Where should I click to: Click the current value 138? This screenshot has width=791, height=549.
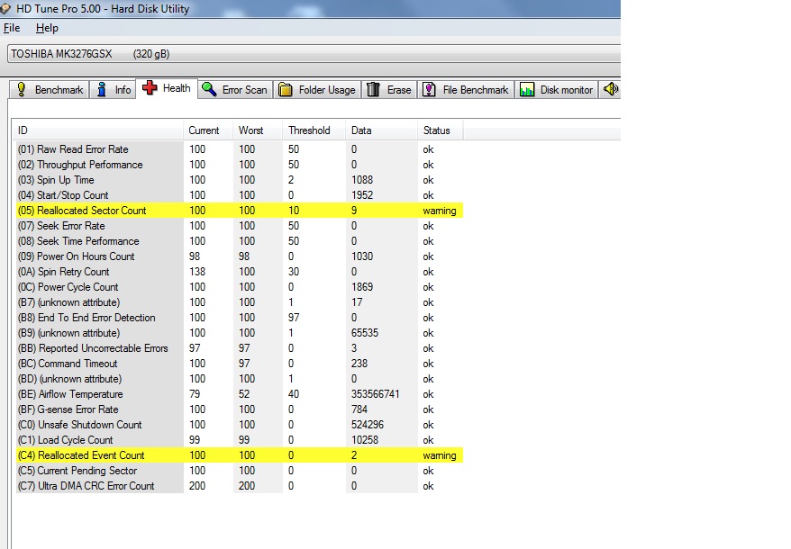(197, 272)
